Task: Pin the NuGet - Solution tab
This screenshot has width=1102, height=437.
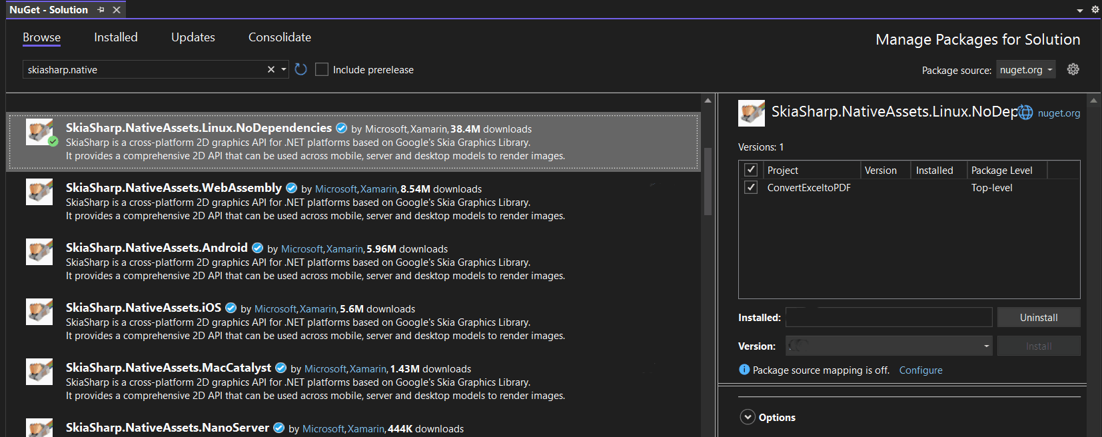Action: tap(101, 10)
